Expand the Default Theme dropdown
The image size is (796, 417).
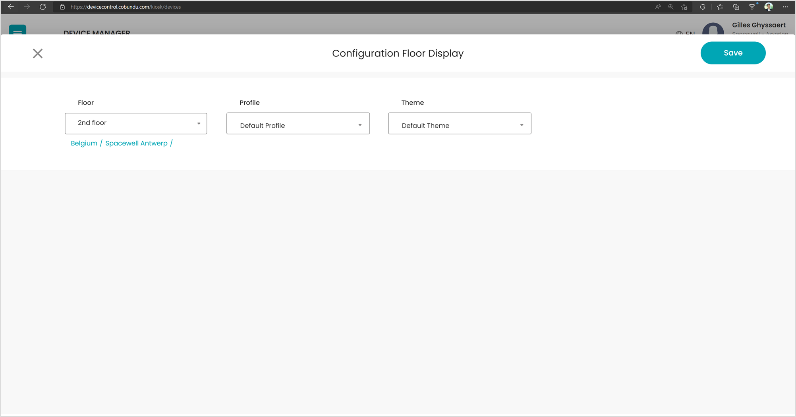460,123
